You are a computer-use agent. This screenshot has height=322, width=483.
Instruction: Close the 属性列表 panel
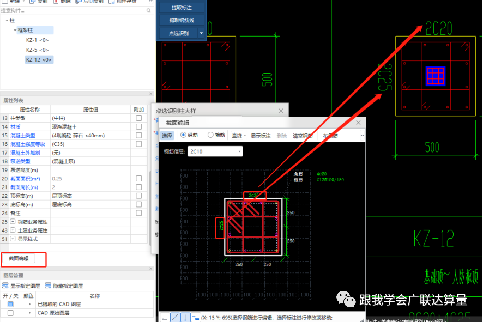[x=150, y=94]
